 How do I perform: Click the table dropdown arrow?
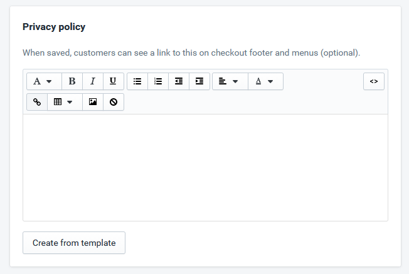click(x=70, y=102)
